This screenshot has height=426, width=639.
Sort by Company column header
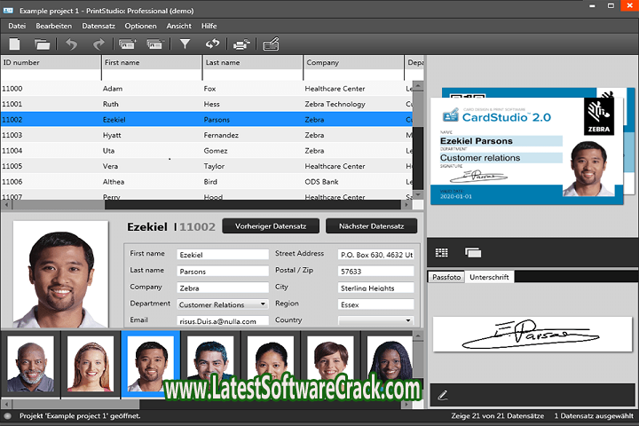354,62
